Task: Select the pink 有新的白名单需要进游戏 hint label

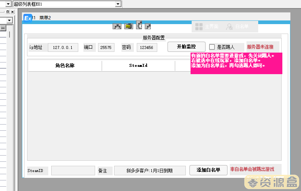Action: (236, 63)
